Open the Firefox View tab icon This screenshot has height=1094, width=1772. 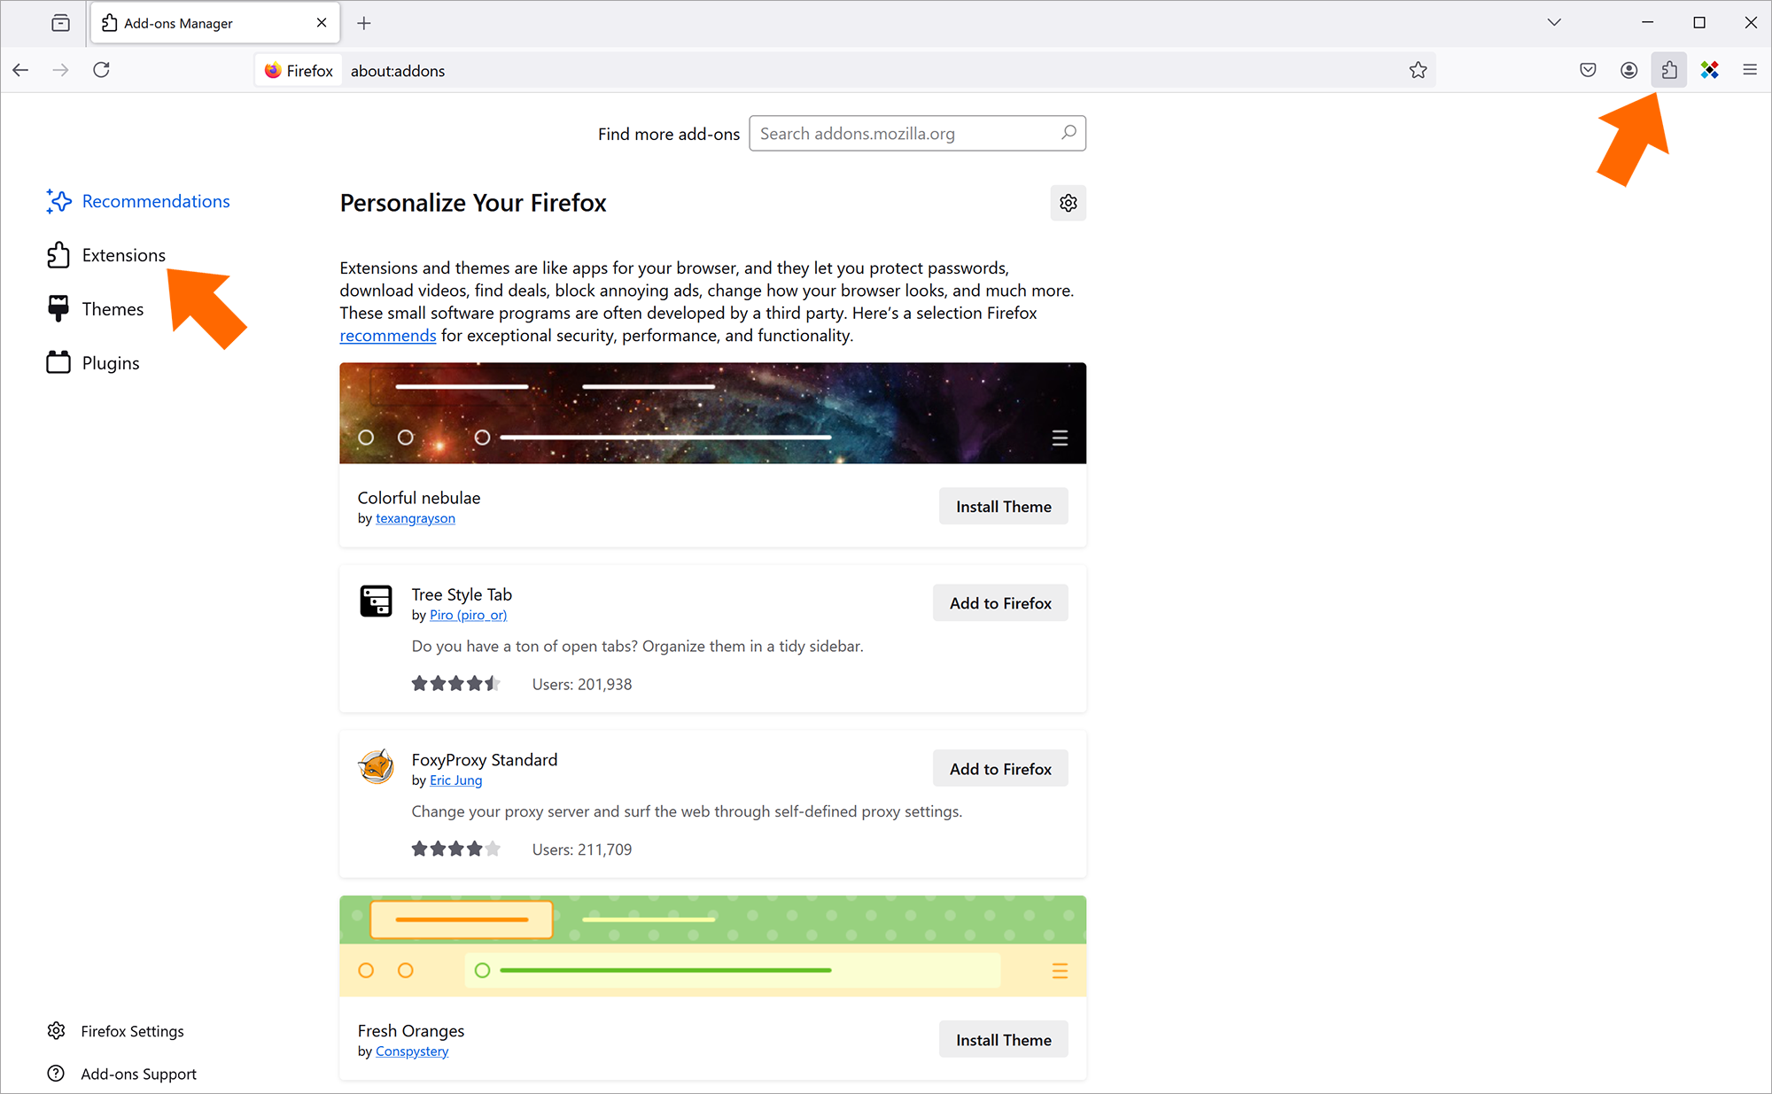[60, 23]
